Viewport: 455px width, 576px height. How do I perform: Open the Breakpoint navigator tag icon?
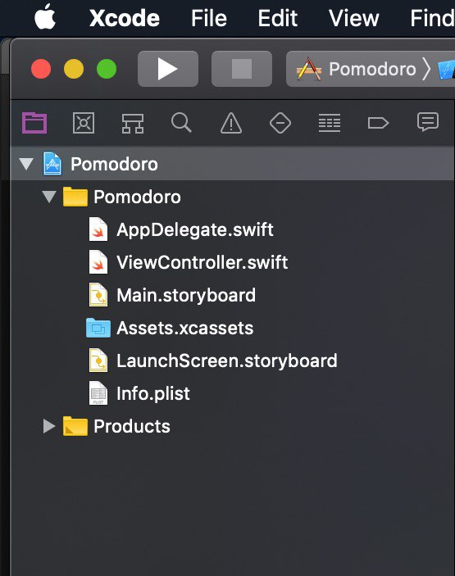pyautogui.click(x=378, y=123)
